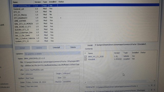Click the Origin input field
This screenshot has width=164, height=92.
coord(71,73)
